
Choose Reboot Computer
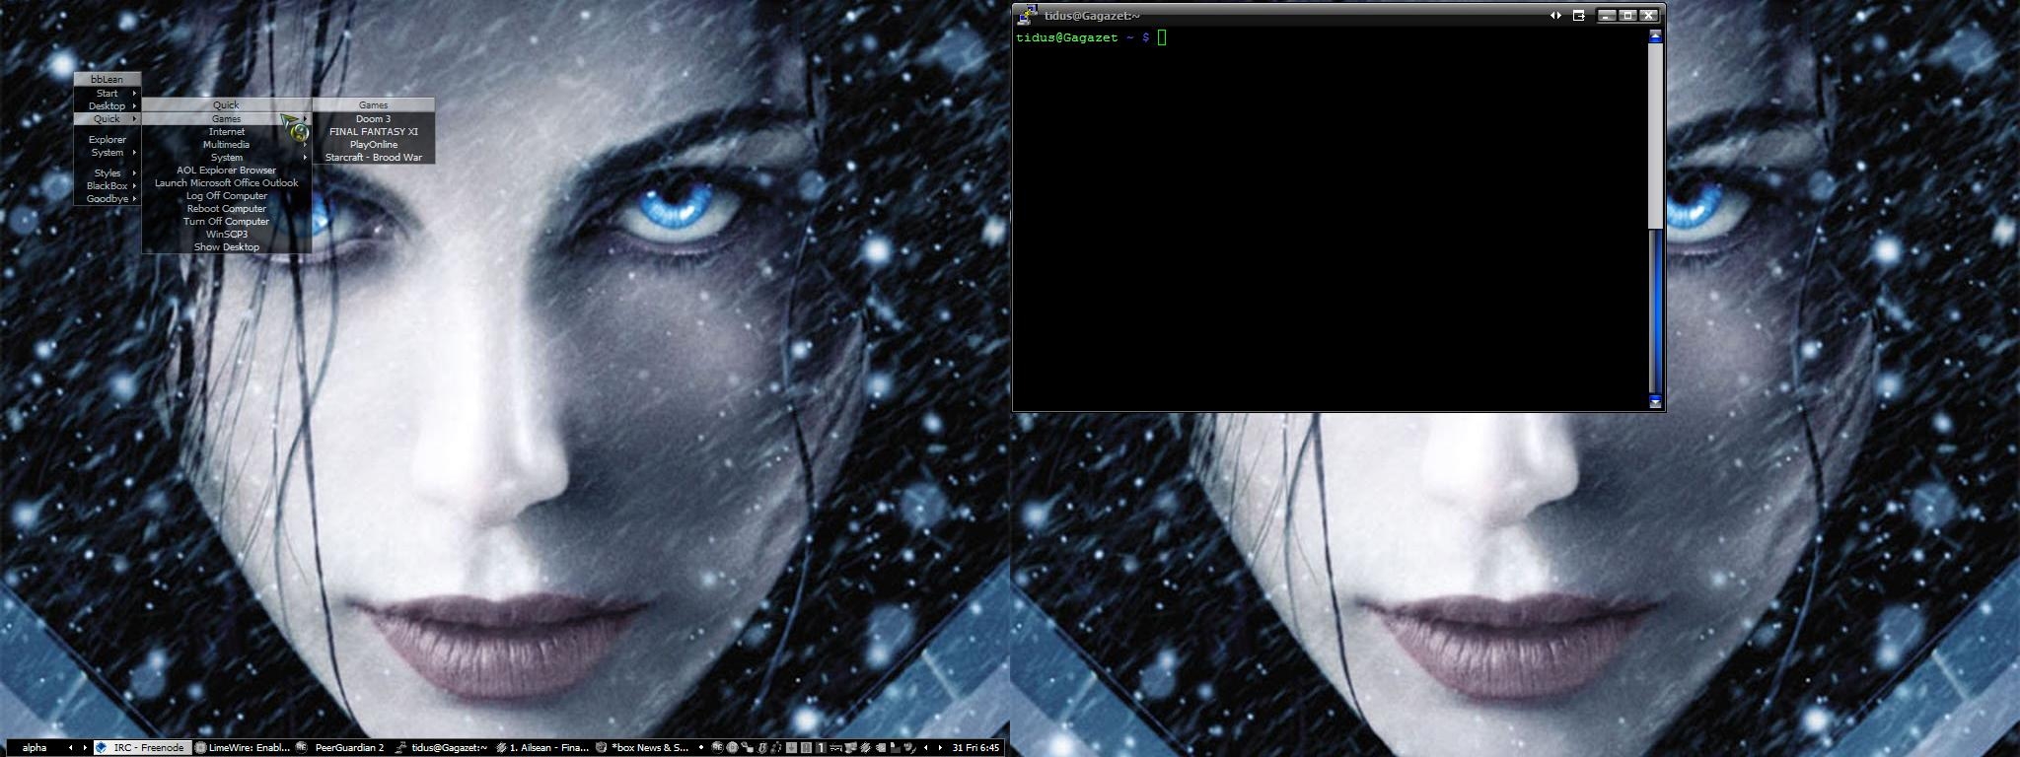[227, 208]
